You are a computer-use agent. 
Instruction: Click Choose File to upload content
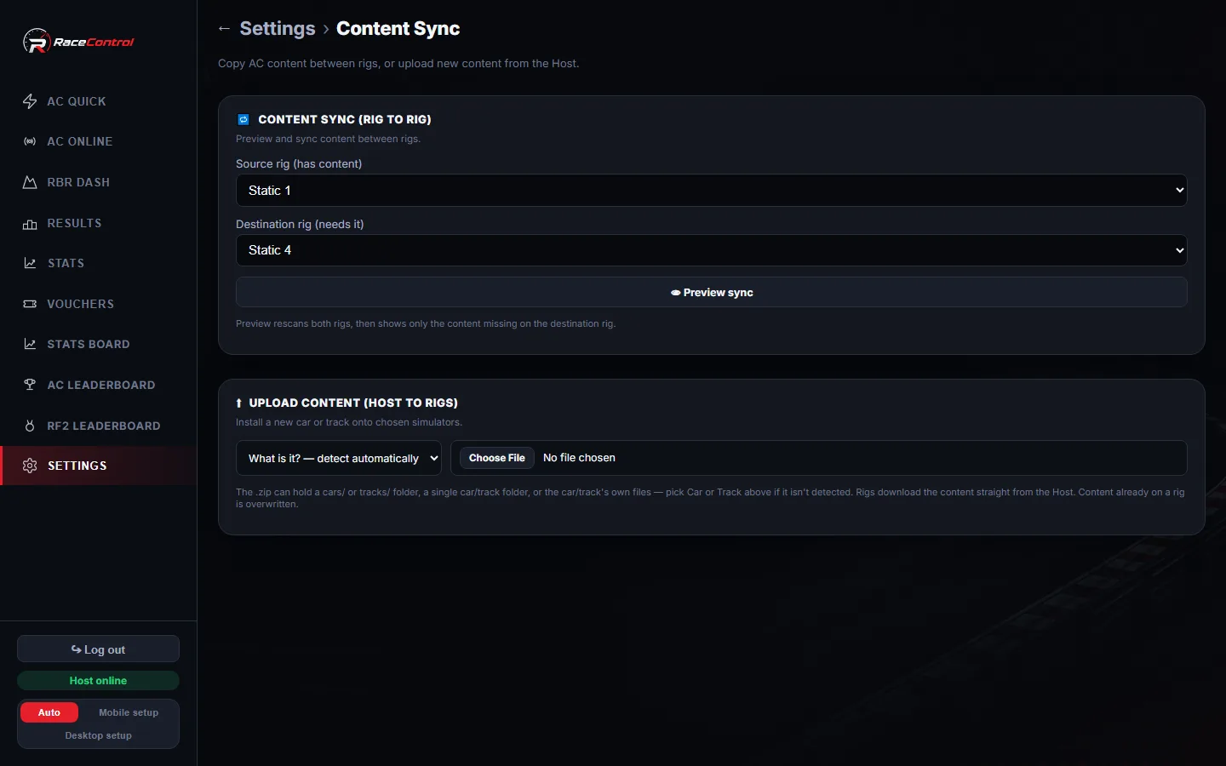point(497,458)
